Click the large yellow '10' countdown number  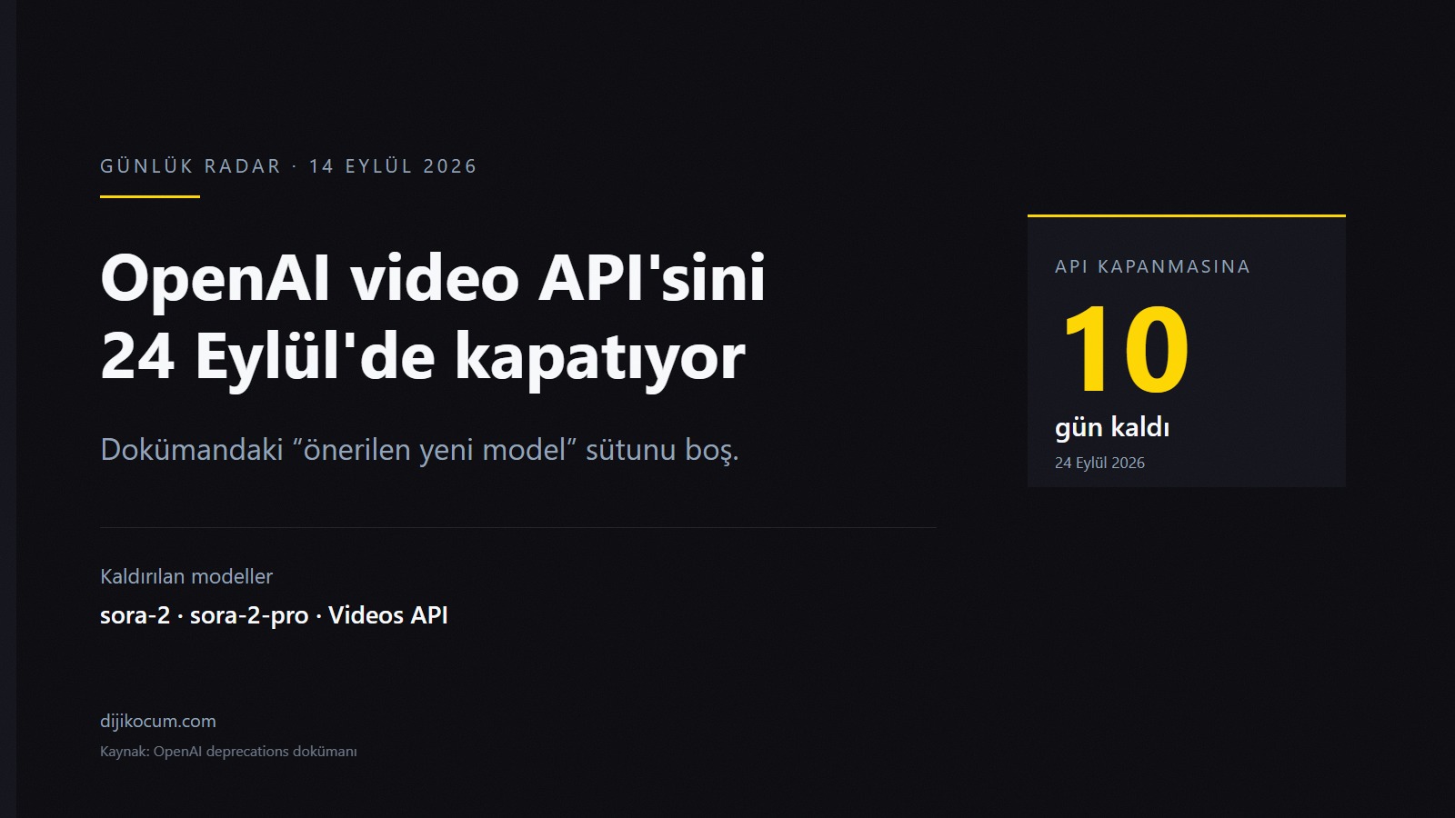click(1125, 350)
